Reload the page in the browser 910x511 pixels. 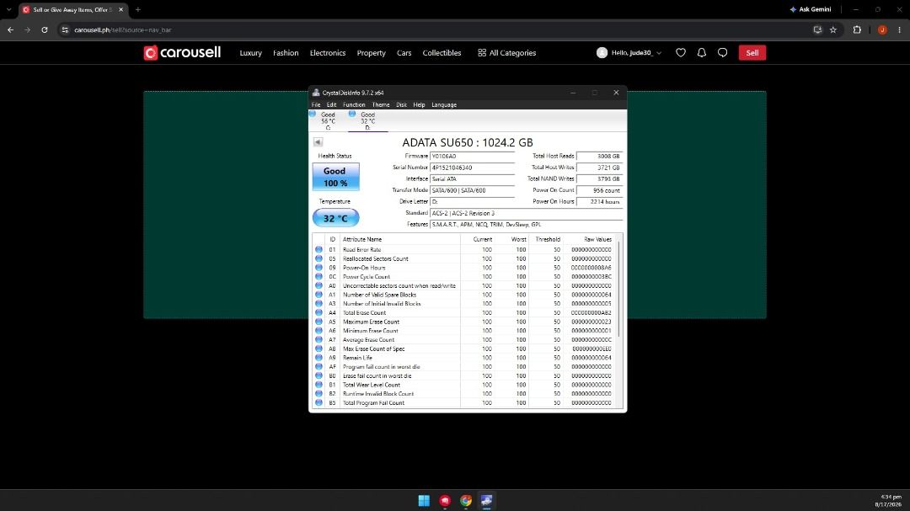44,29
